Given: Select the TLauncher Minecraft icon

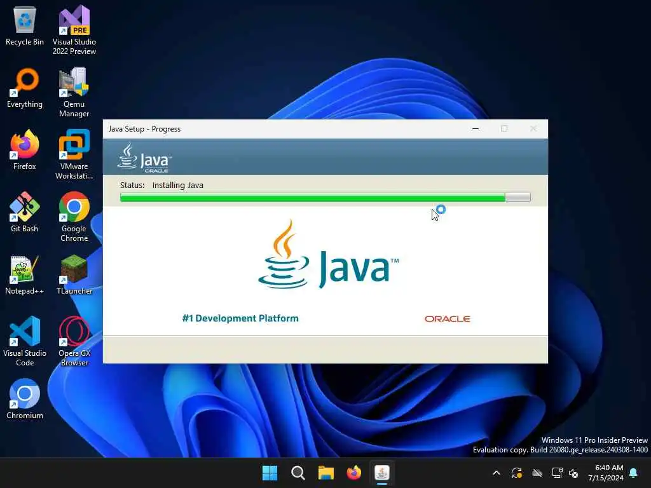Looking at the screenshot, I should (x=74, y=275).
